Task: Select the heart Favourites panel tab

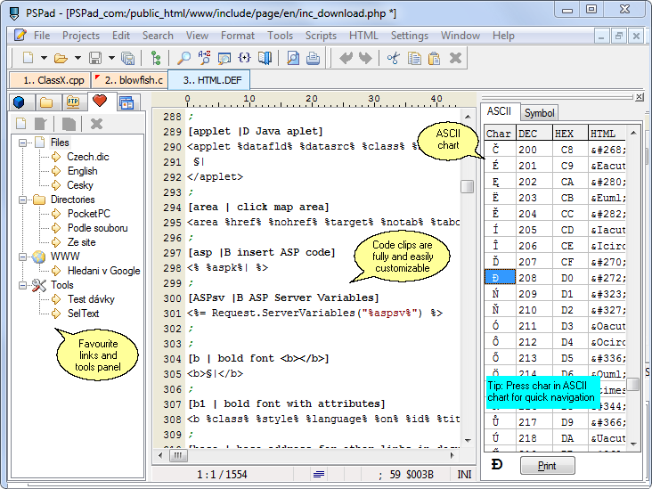Action: tap(100, 101)
